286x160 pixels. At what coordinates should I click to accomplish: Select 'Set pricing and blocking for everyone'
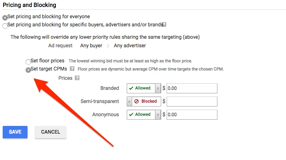(5, 18)
